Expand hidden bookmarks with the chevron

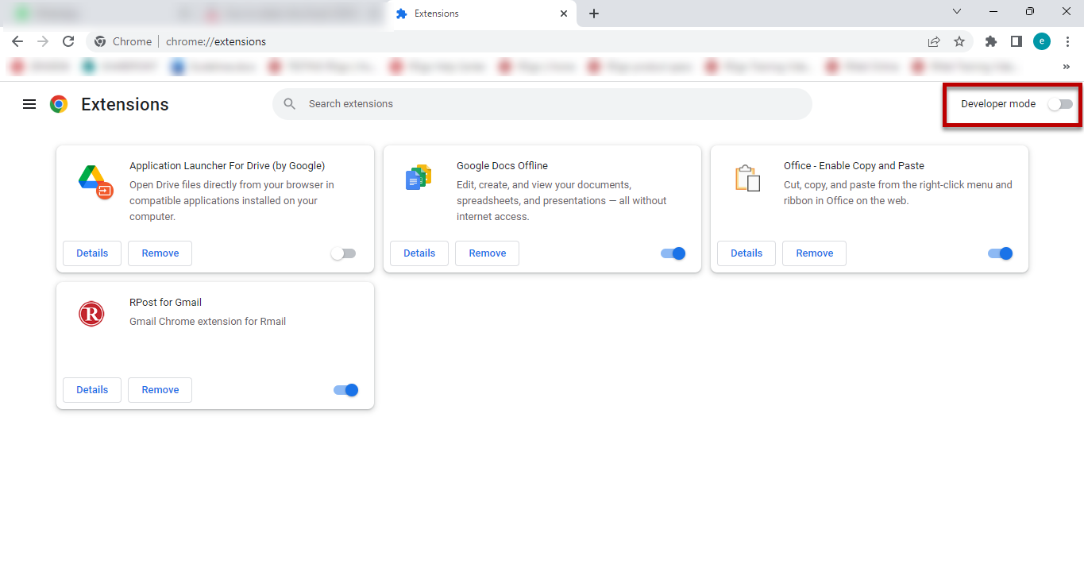point(1066,67)
